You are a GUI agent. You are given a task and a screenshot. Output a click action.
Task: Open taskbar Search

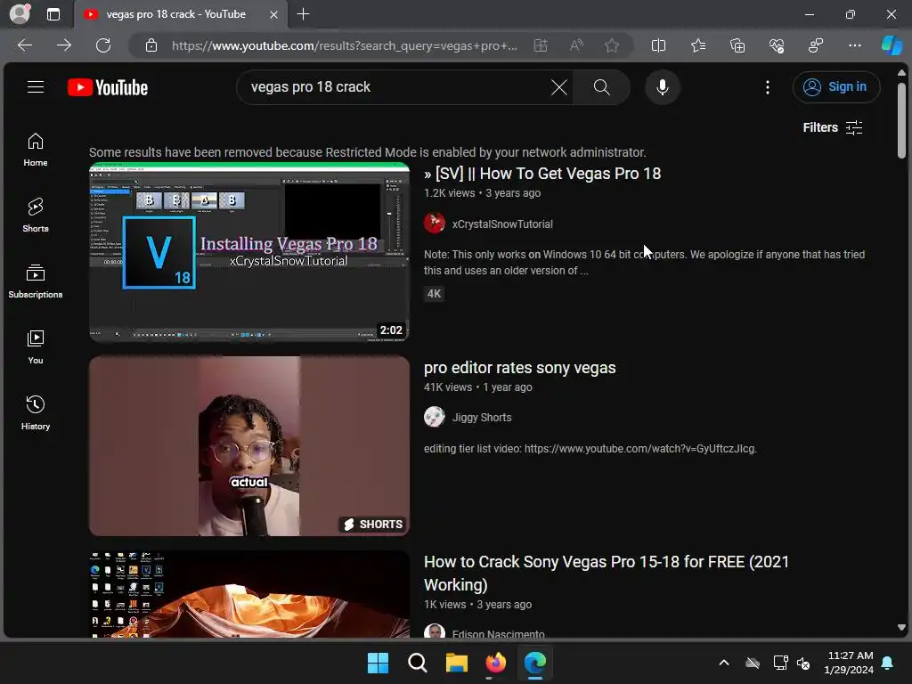coord(417,663)
